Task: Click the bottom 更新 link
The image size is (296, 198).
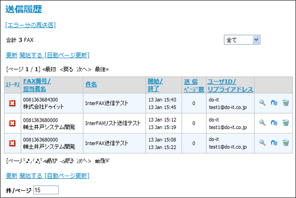Action: click(11, 176)
